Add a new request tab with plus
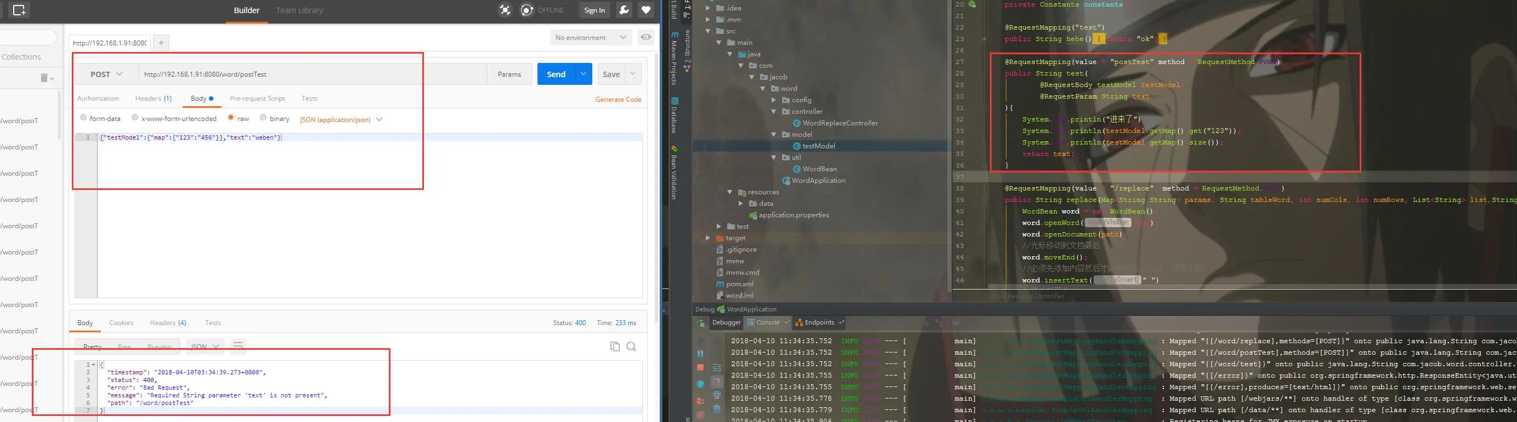The image size is (1517, 422). 161,43
